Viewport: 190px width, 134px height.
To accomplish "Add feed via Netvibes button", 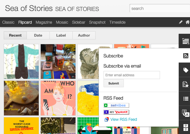I will click(x=116, y=105).
